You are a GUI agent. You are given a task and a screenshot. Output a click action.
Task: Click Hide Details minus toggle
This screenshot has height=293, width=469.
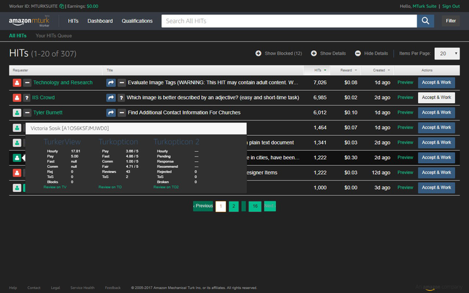(x=371, y=54)
